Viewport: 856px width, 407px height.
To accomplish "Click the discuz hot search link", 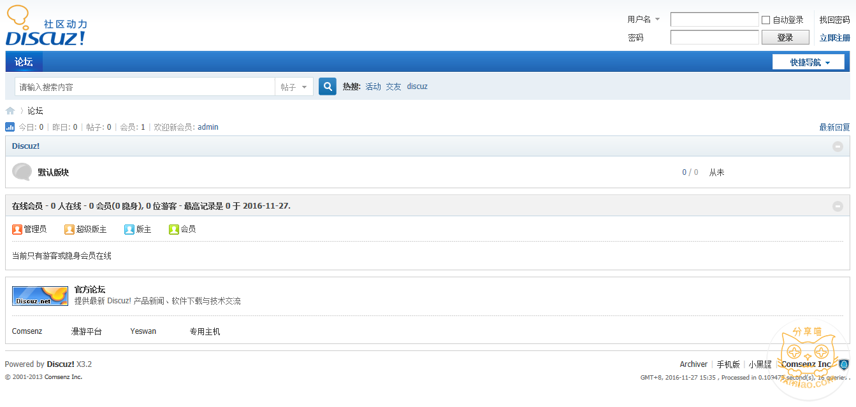I will point(417,86).
